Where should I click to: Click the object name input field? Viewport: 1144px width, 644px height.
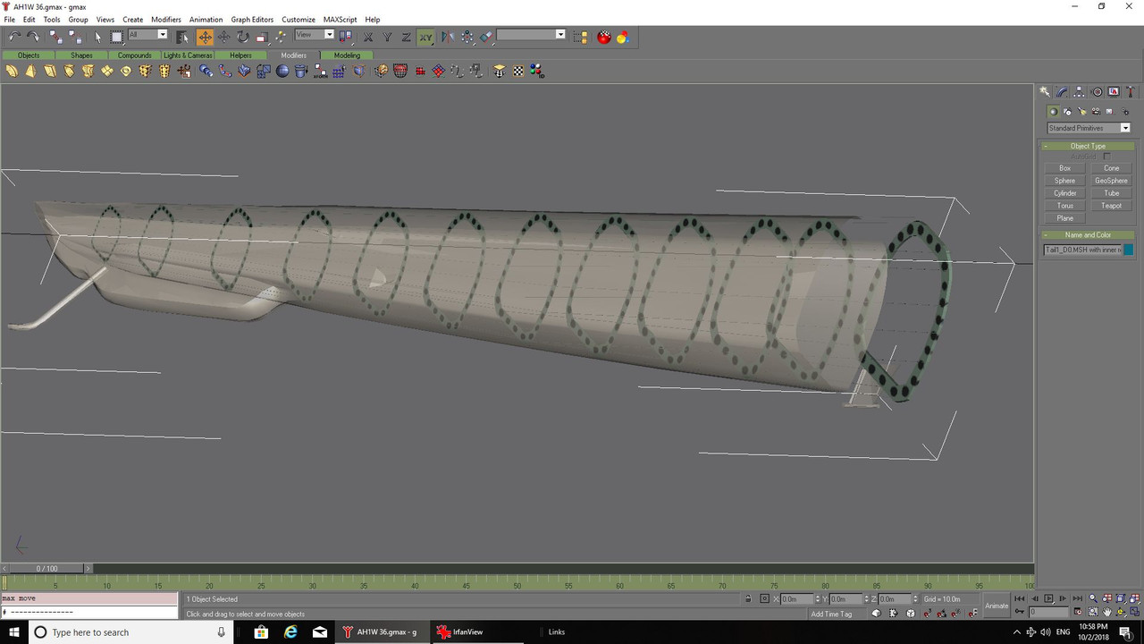tap(1082, 250)
